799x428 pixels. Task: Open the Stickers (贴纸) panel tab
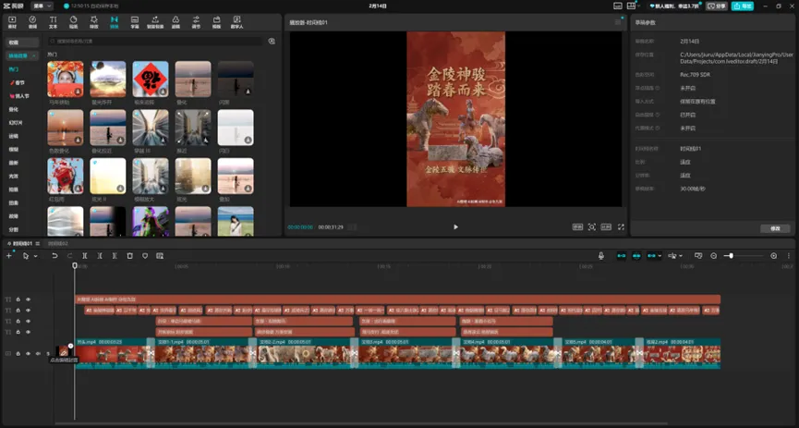coord(73,22)
